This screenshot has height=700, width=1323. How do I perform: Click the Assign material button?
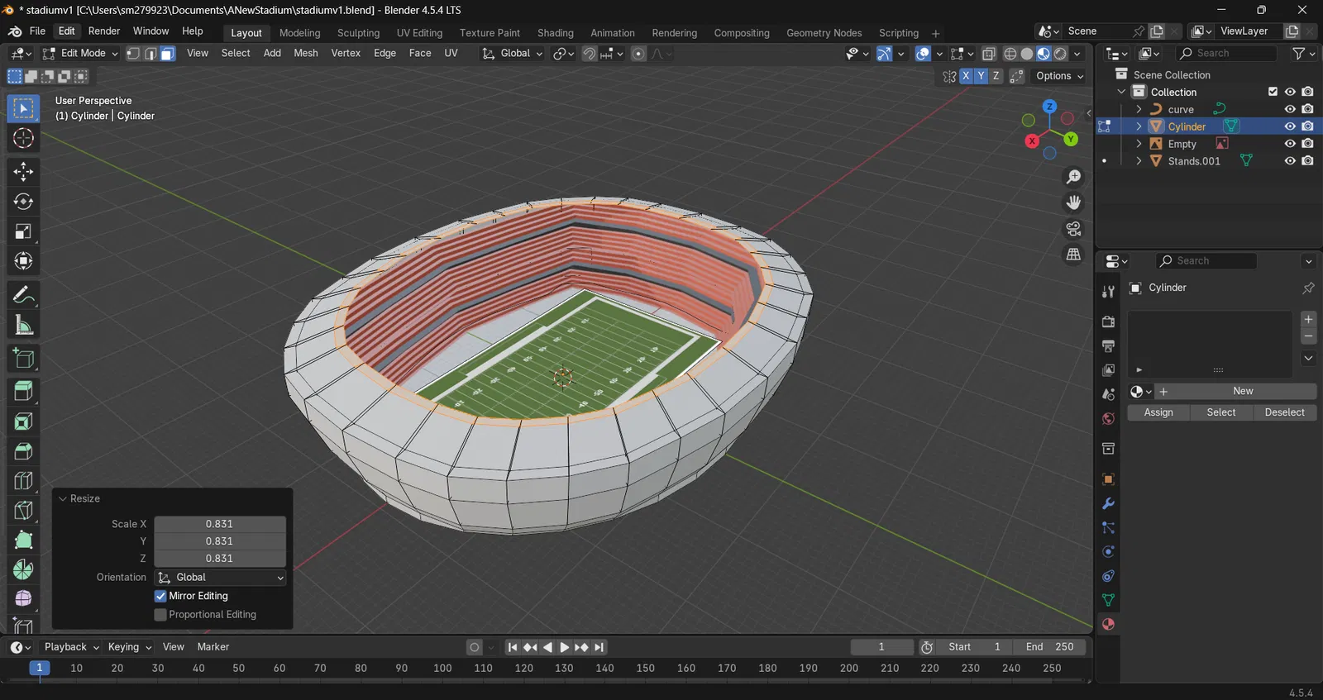pyautogui.click(x=1158, y=412)
